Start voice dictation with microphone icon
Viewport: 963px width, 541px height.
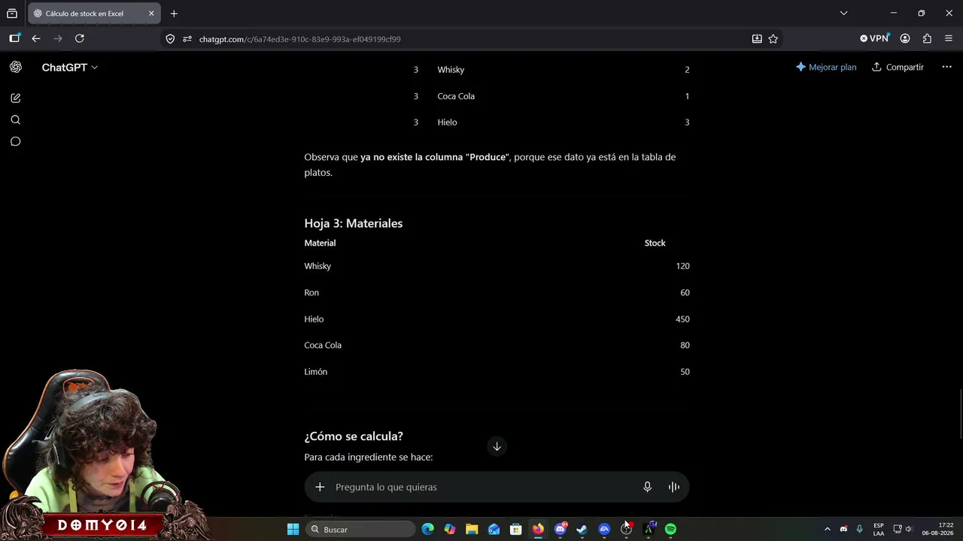point(647,487)
